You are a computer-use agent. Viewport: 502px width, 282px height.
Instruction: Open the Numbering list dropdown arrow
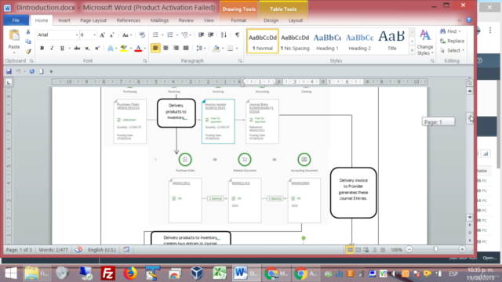[x=177, y=34]
